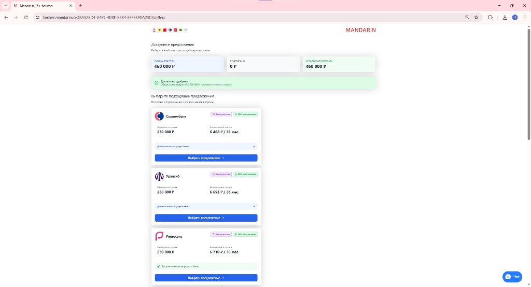Screen dimensions: 531x287
Task: Click the Уралсиб bank logo
Action: [160, 176]
